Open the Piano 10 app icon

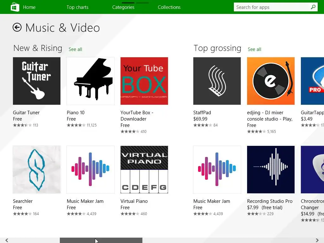pos(90,81)
